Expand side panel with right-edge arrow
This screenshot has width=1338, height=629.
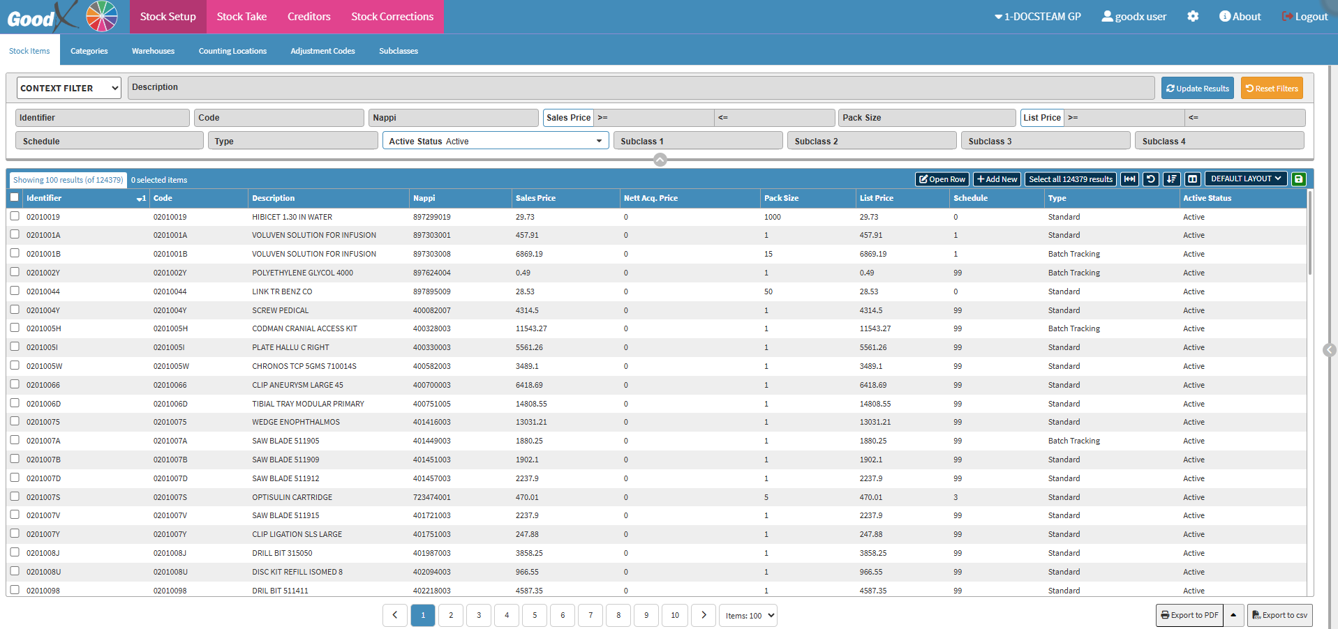(x=1329, y=350)
